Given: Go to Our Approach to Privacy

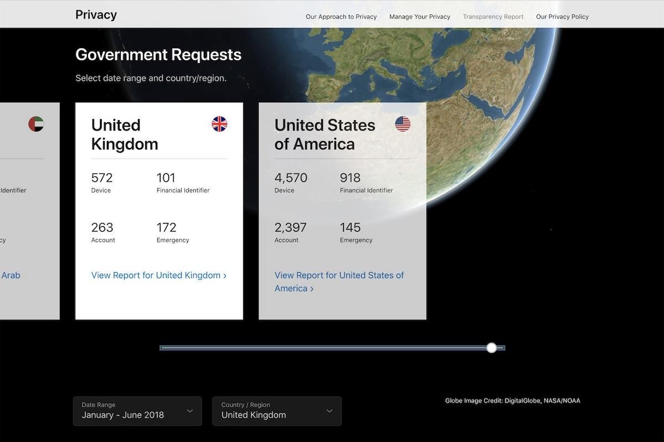Looking at the screenshot, I should [341, 17].
